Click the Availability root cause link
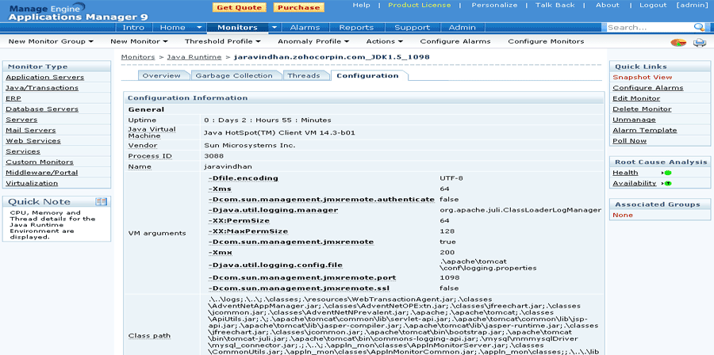 tap(635, 183)
